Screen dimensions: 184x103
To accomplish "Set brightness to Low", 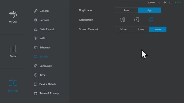I will point(126,10).
